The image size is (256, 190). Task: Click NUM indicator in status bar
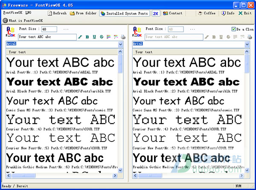[239, 186]
